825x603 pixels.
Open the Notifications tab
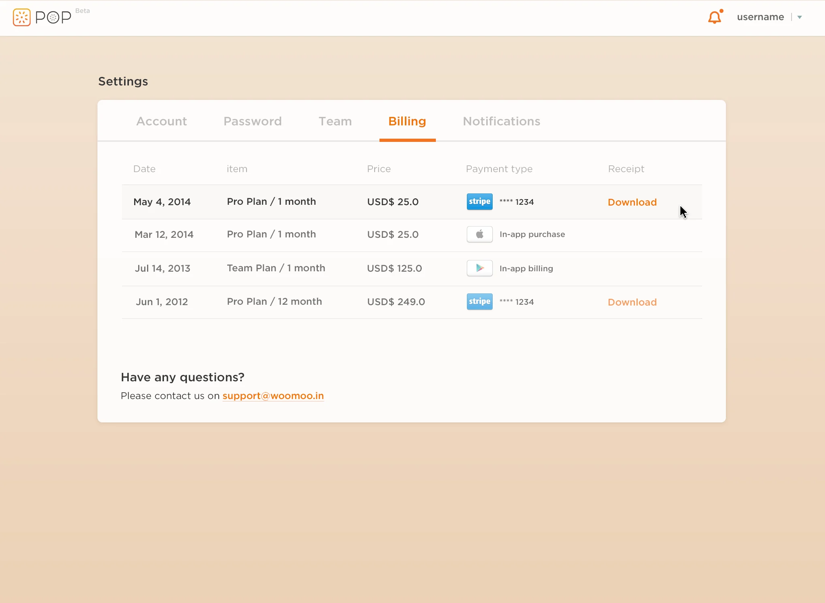501,121
